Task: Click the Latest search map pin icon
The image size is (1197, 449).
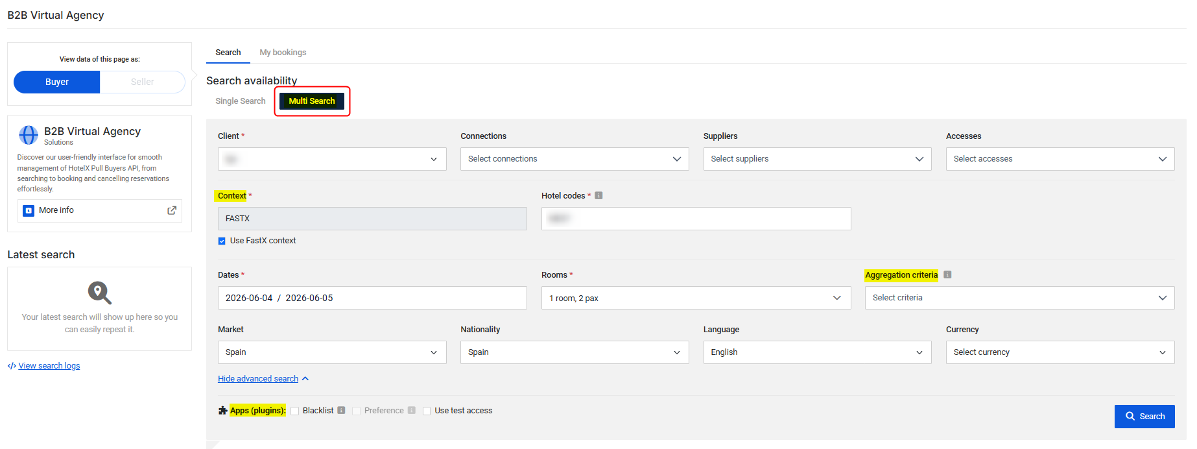Action: (x=100, y=293)
